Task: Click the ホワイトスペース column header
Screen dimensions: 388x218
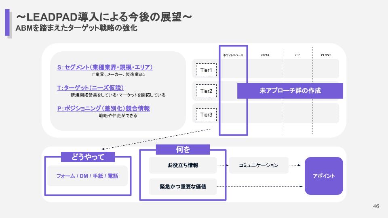Action: tap(233, 55)
